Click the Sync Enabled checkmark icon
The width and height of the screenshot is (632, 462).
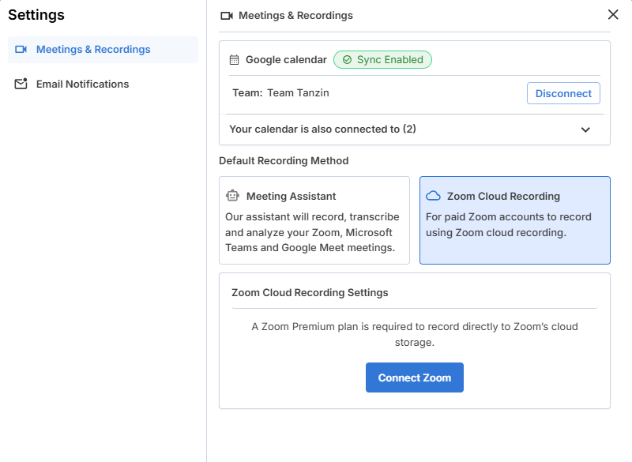click(x=347, y=60)
